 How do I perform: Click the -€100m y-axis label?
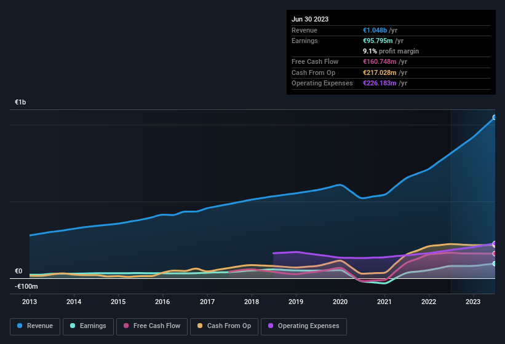(26, 286)
